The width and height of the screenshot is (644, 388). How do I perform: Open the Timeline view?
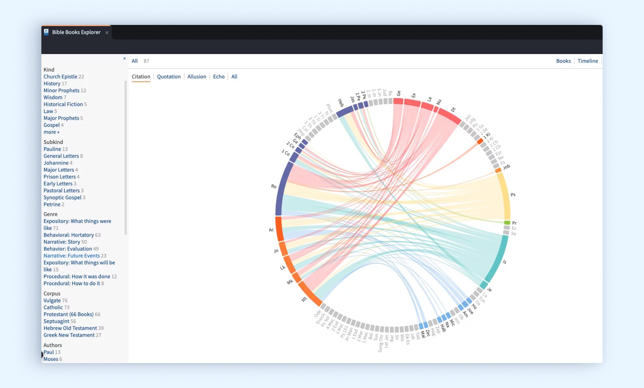pyautogui.click(x=587, y=61)
